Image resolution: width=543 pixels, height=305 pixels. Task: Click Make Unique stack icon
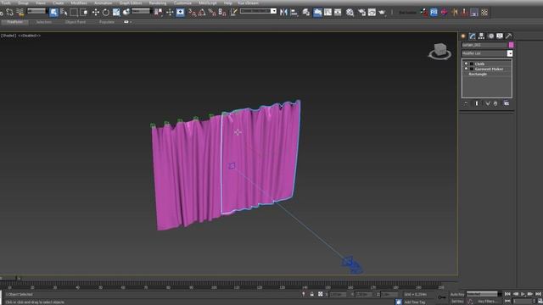488,103
